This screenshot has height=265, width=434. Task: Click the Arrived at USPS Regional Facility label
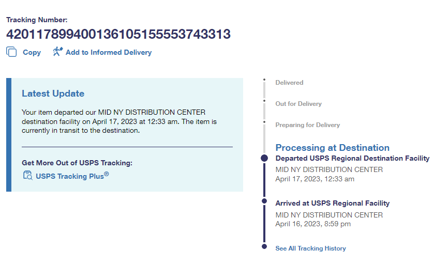tap(332, 204)
